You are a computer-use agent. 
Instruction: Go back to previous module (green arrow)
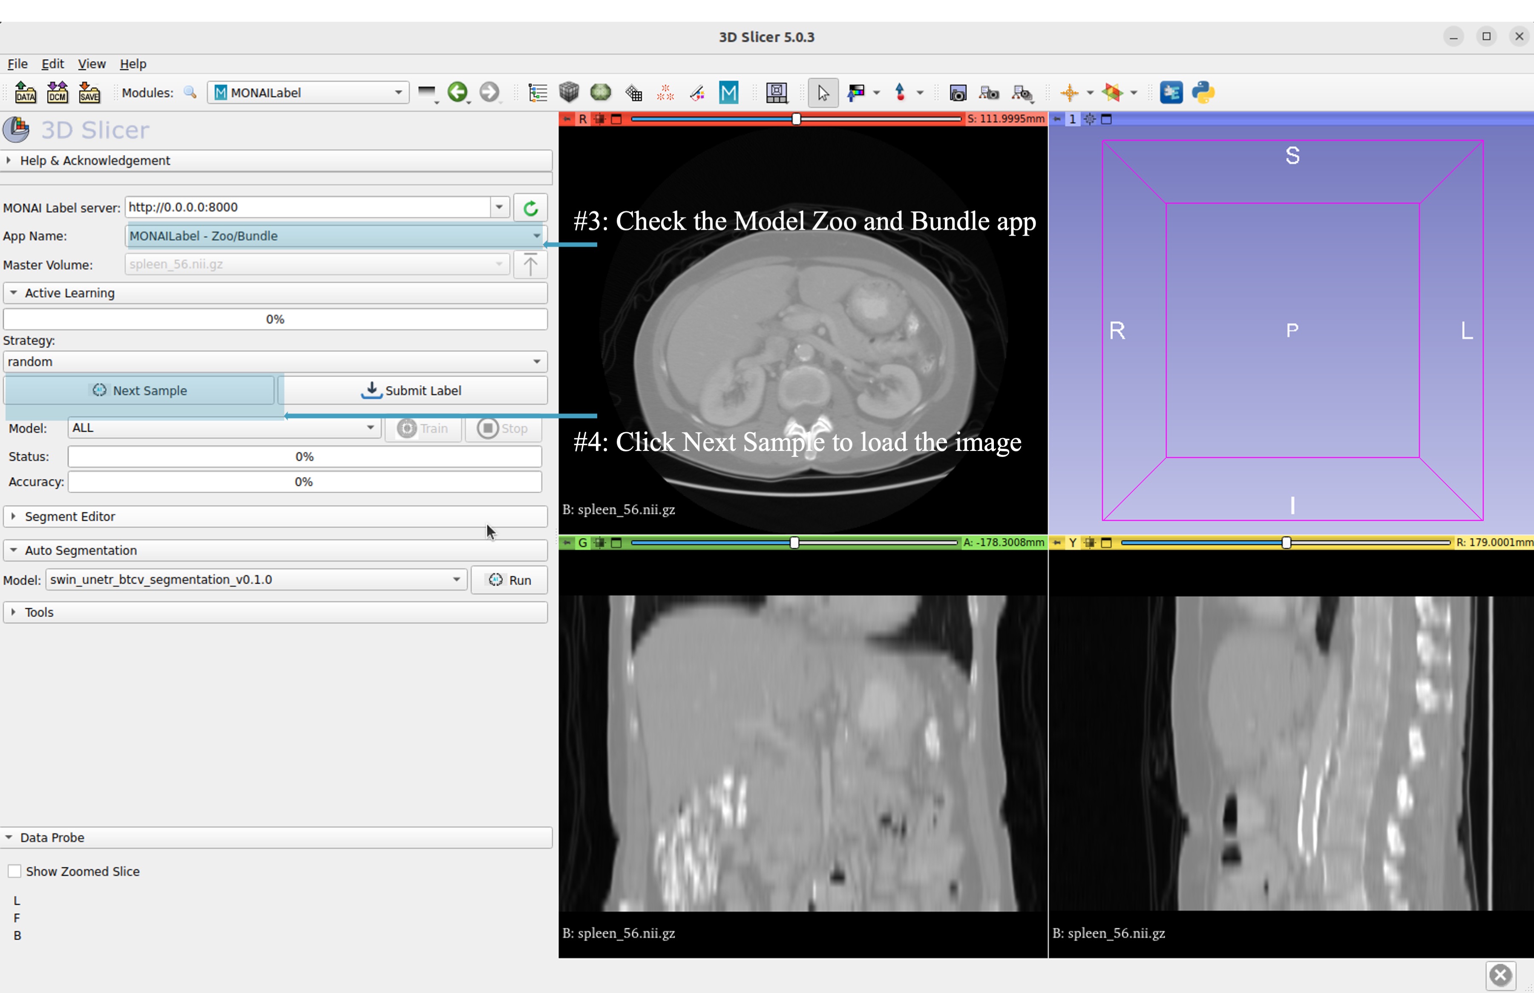458,92
